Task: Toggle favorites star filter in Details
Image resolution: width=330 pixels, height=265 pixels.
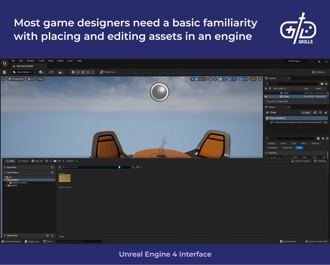Action: pyautogui.click(x=323, y=138)
